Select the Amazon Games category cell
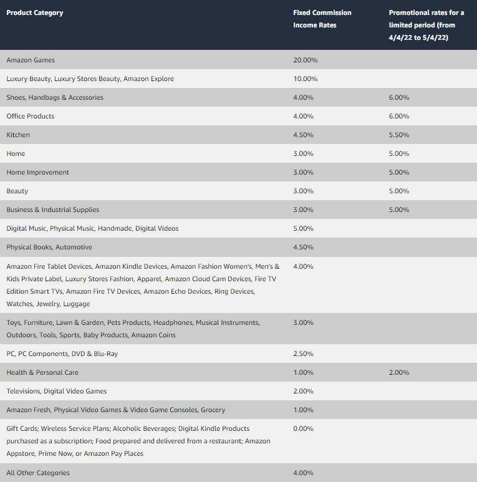Viewport: 477px width, 482px height. coord(31,60)
